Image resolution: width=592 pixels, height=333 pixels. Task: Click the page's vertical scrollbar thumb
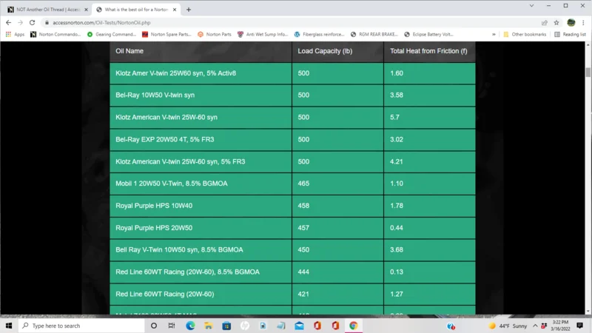(x=588, y=73)
